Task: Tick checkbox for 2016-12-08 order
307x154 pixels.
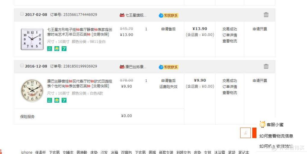Action: point(22,66)
